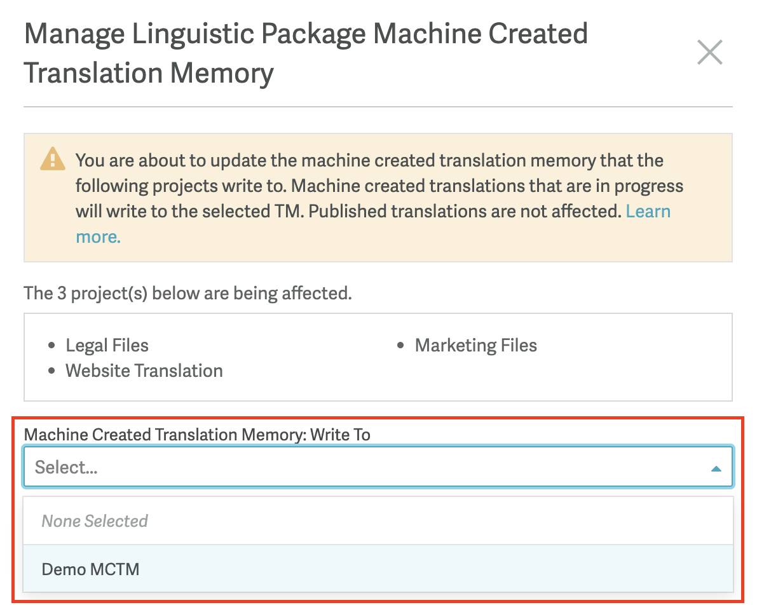Image resolution: width=764 pixels, height=605 pixels.
Task: Click the bullet beside Legal Files
Action: pyautogui.click(x=52, y=346)
